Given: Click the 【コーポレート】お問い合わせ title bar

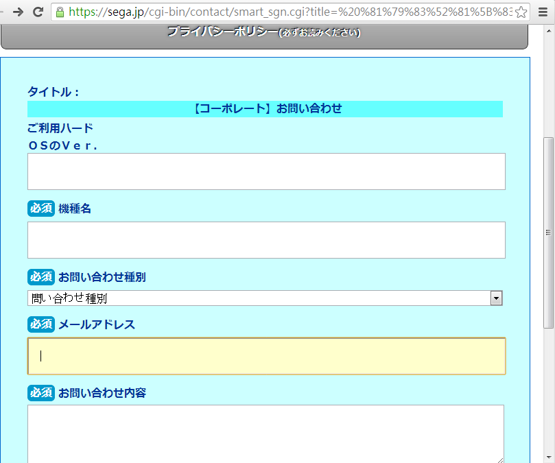Looking at the screenshot, I should 265,109.
